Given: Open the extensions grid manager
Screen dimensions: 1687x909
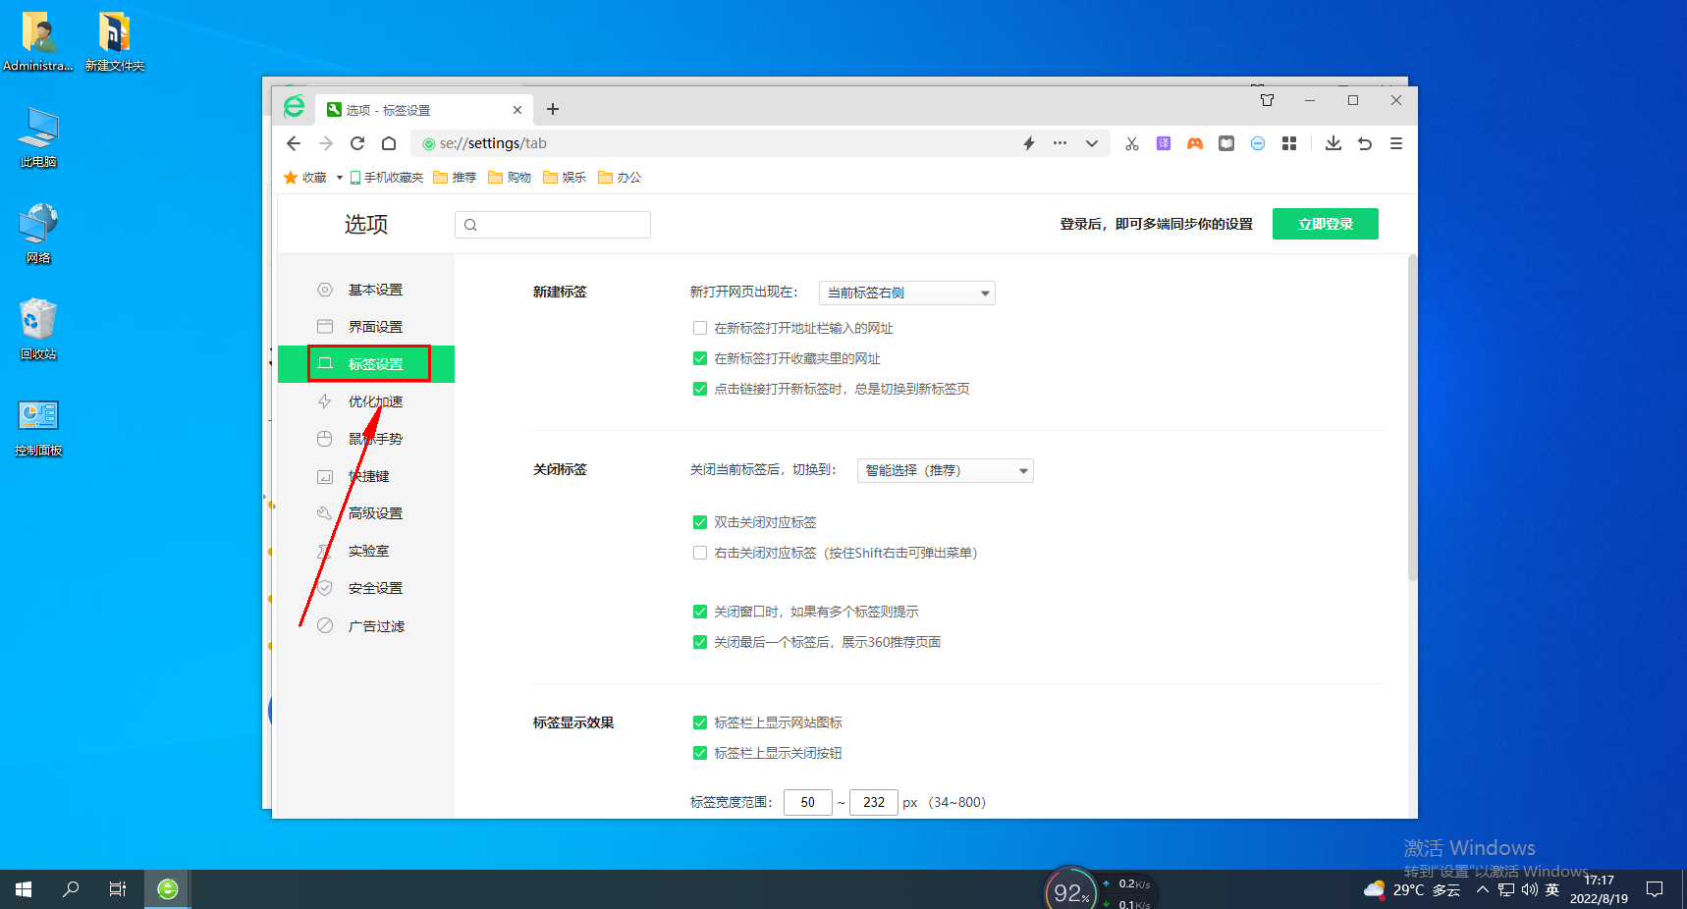Looking at the screenshot, I should (x=1289, y=143).
